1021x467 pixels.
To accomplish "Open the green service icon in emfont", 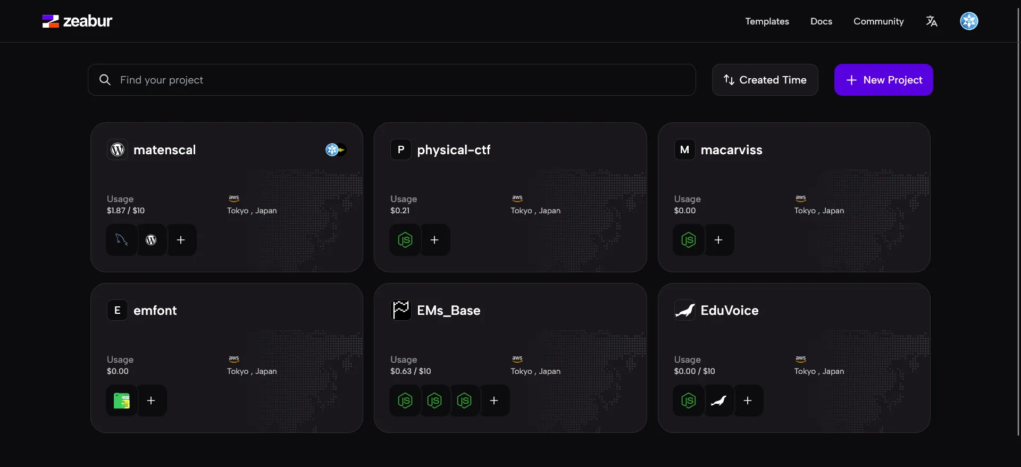I will coord(122,401).
